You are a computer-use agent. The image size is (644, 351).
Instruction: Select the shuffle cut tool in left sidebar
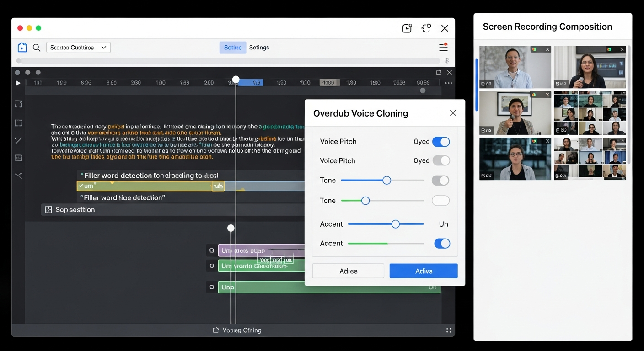[18, 175]
